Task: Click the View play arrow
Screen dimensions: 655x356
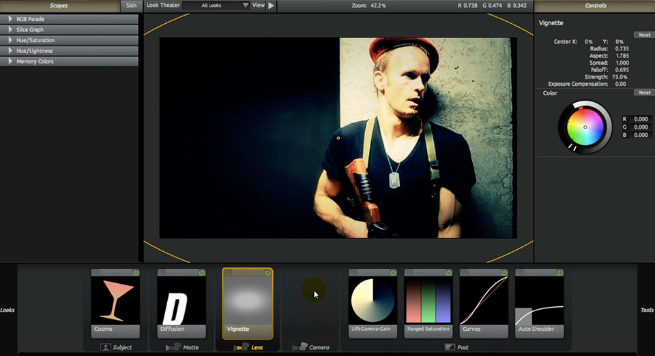Action: pos(271,5)
